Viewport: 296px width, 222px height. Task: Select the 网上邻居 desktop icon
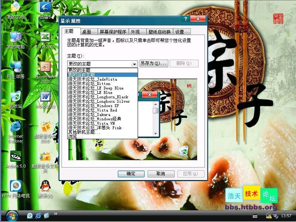click(16, 70)
